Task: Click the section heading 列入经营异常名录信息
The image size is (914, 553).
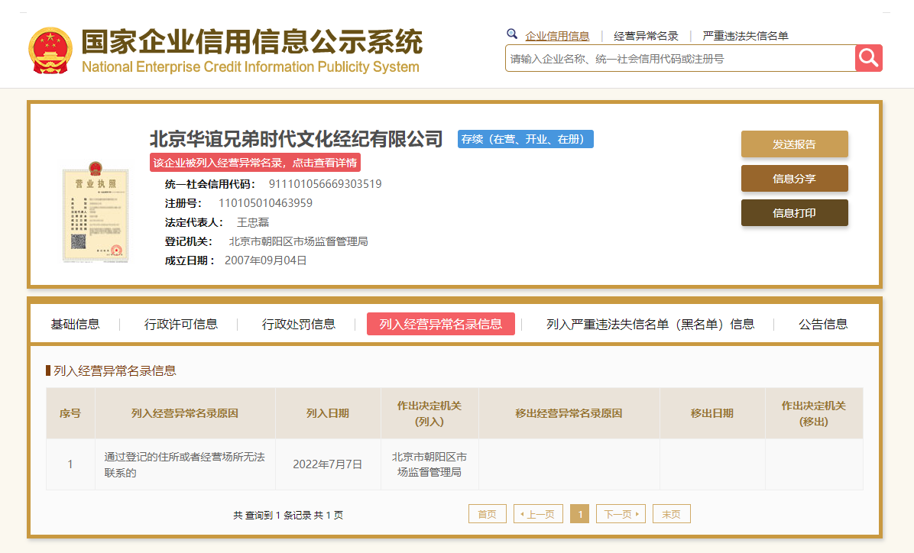Action: pos(115,370)
